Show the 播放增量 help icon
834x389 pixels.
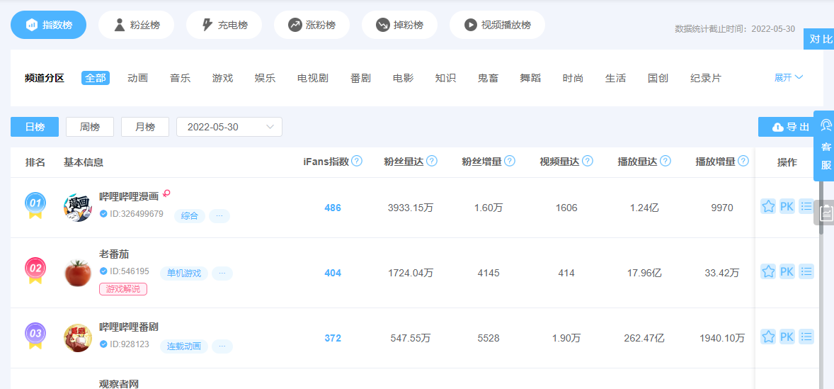[x=743, y=161]
